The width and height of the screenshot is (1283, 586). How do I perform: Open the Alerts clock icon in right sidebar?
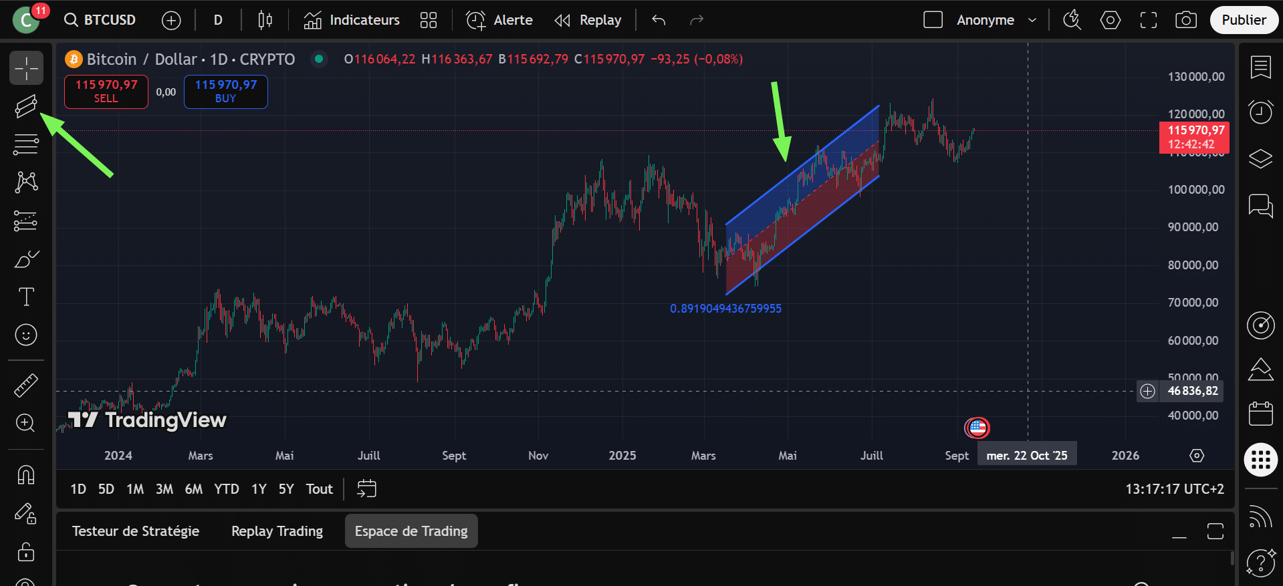coord(1260,112)
